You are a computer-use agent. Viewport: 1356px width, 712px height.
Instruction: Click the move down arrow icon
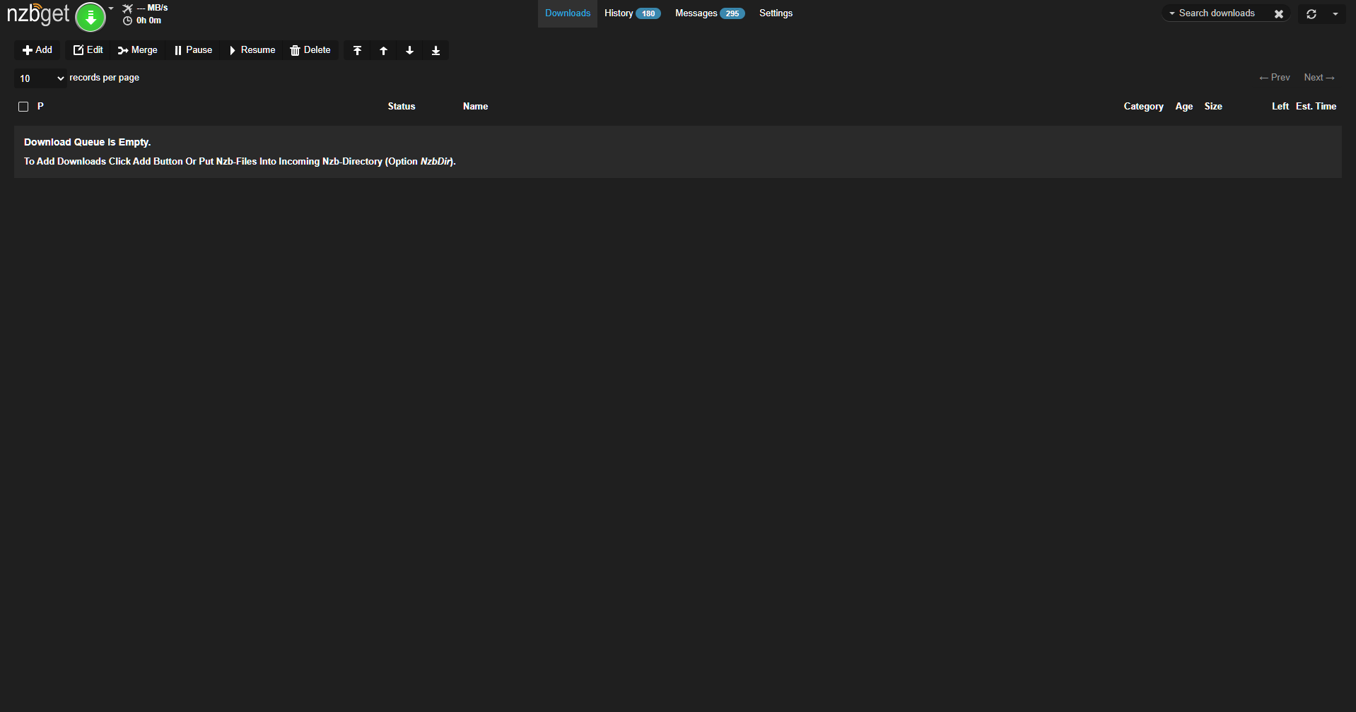click(409, 50)
